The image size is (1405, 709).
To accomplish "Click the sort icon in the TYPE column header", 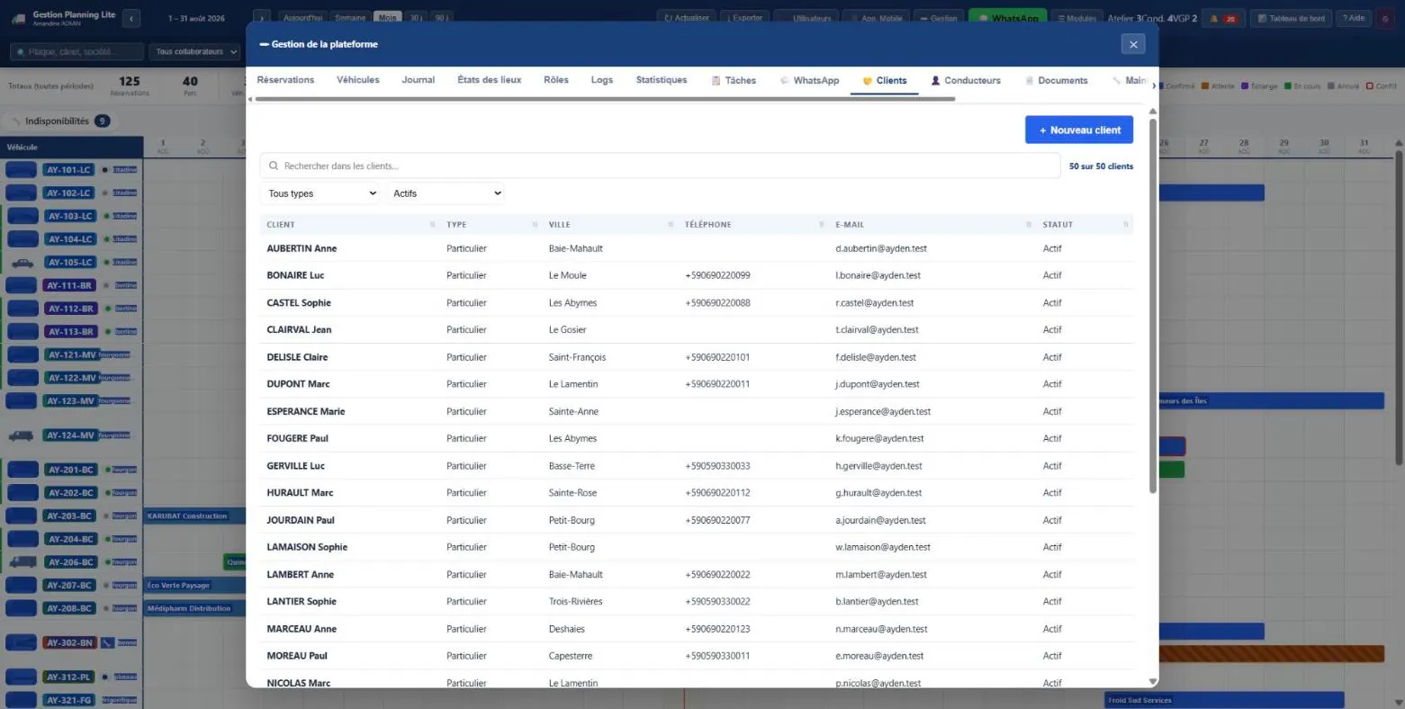I will [x=535, y=225].
